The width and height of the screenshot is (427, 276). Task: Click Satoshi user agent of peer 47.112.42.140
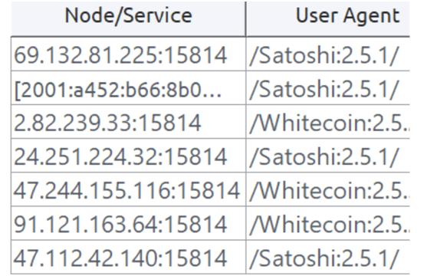click(x=324, y=258)
